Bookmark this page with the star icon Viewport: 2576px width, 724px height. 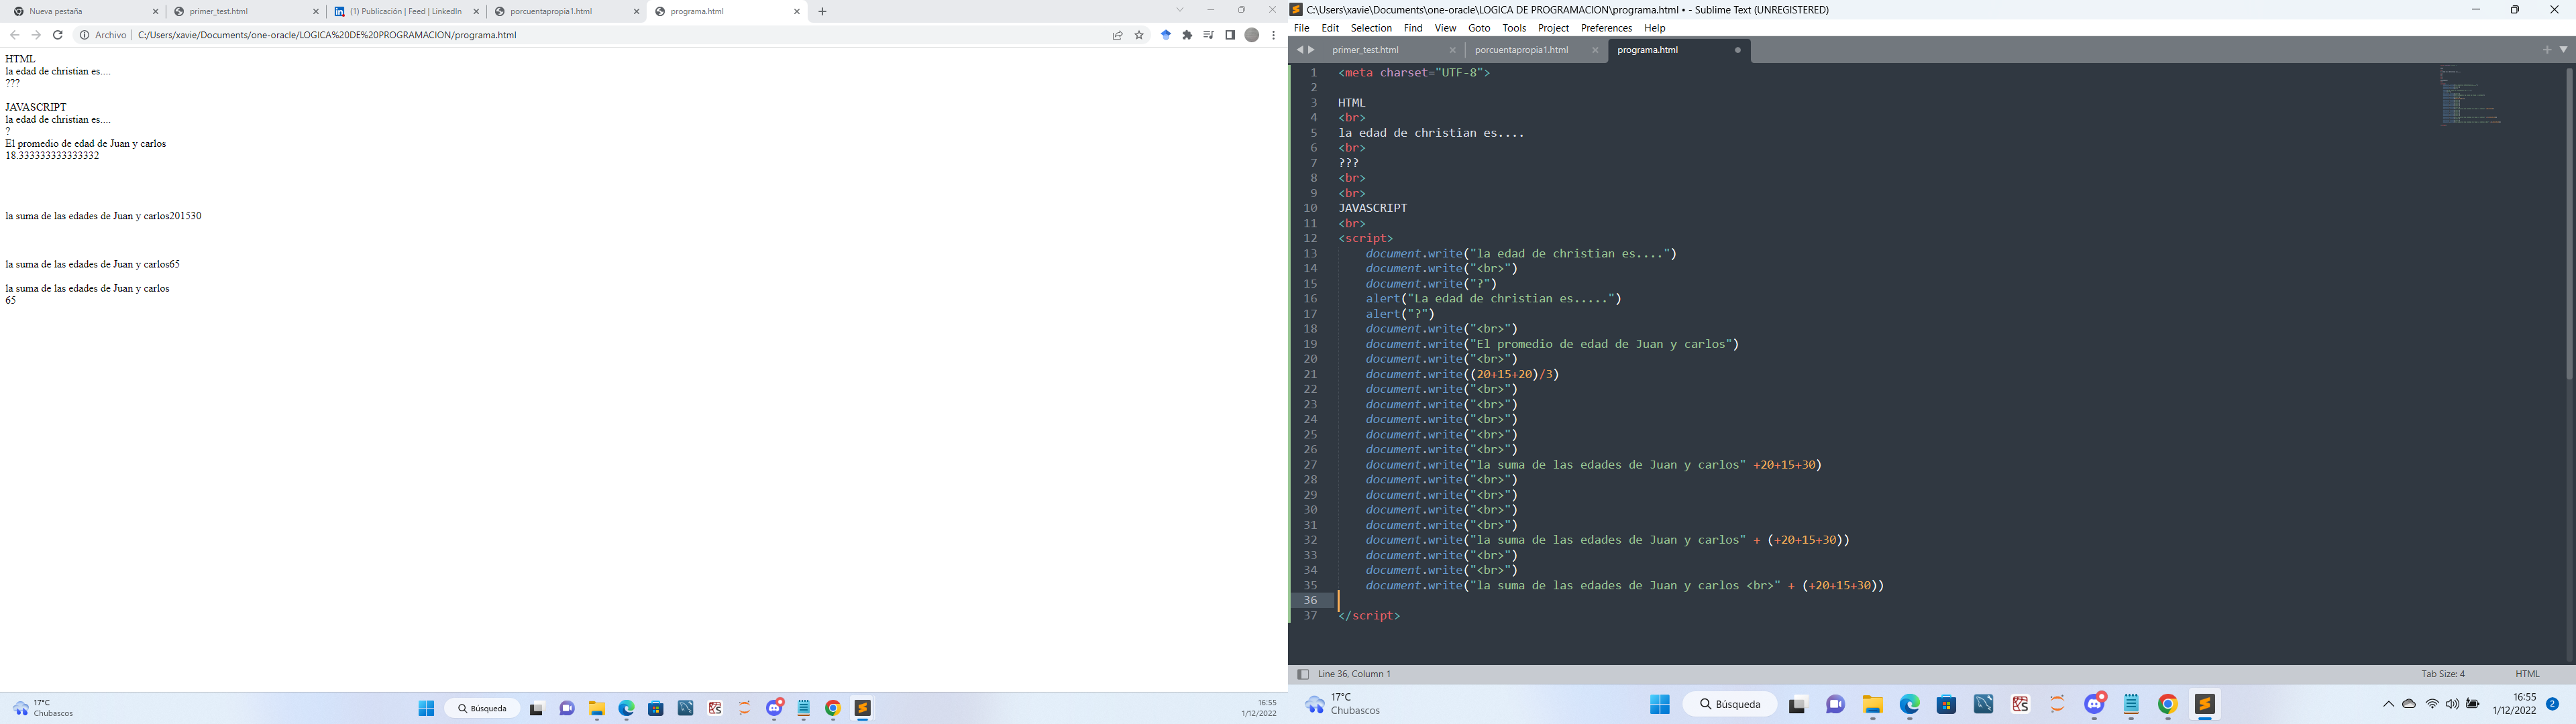(1139, 35)
